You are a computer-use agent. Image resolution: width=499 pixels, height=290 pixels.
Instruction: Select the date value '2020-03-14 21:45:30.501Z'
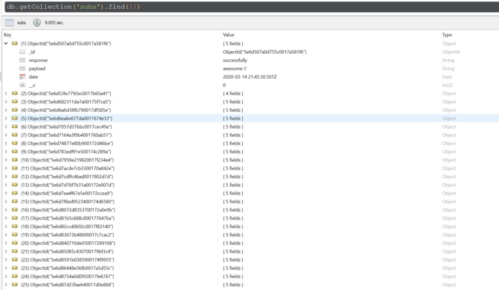pyautogui.click(x=249, y=77)
